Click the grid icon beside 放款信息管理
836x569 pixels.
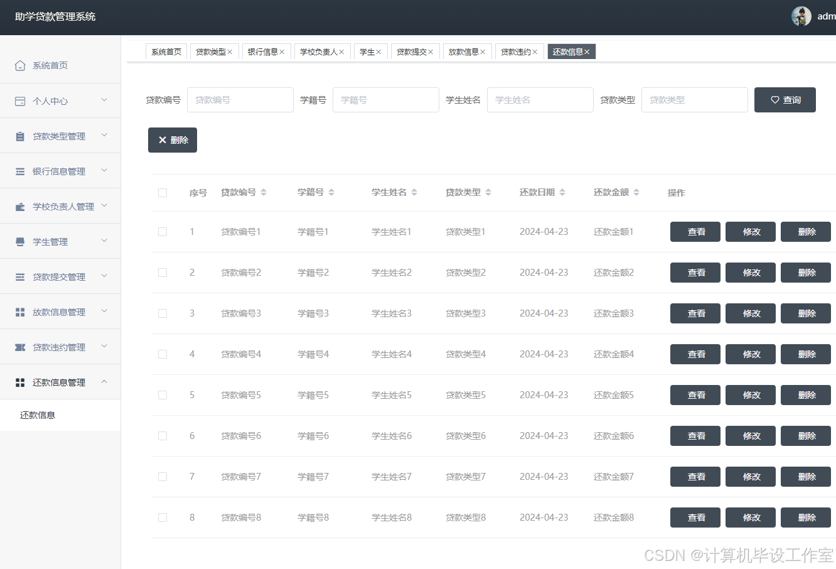[20, 312]
